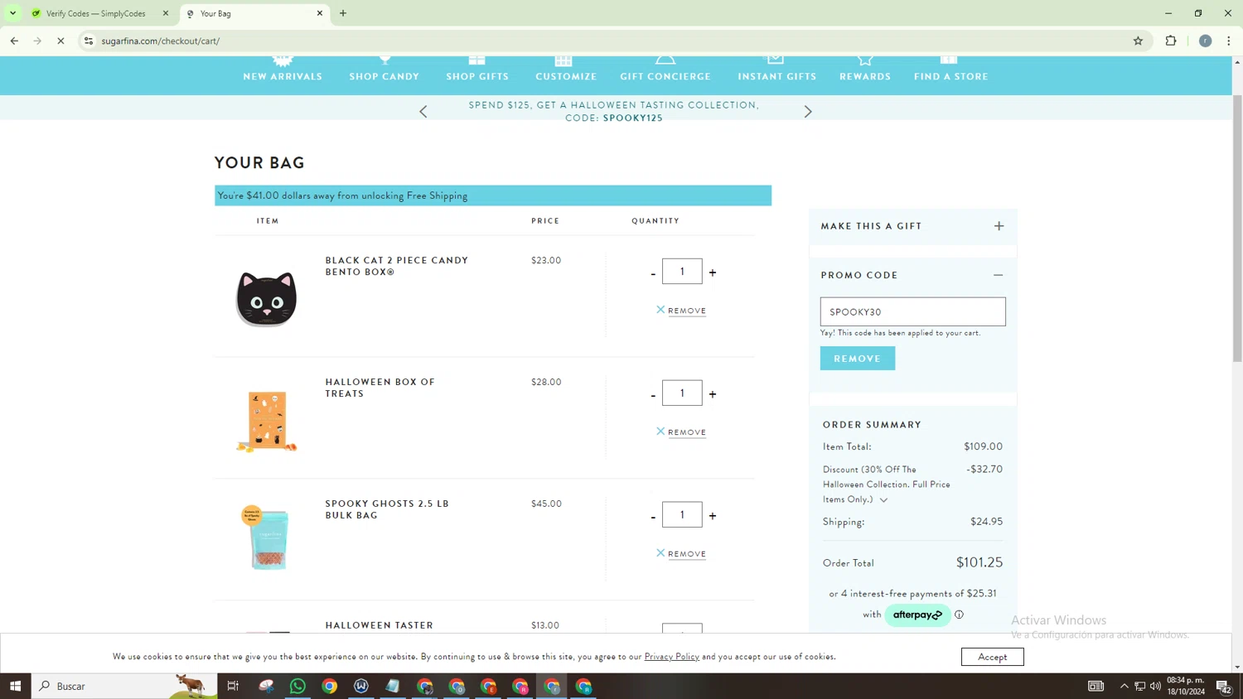
Task: Open the Spooky Ghosts Bulk Bag product image
Action: click(x=267, y=538)
